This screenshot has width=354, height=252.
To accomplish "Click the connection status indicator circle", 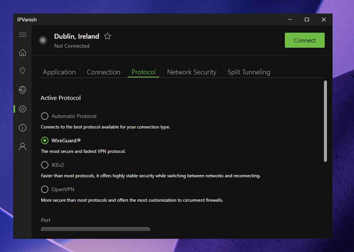I will click(43, 40).
